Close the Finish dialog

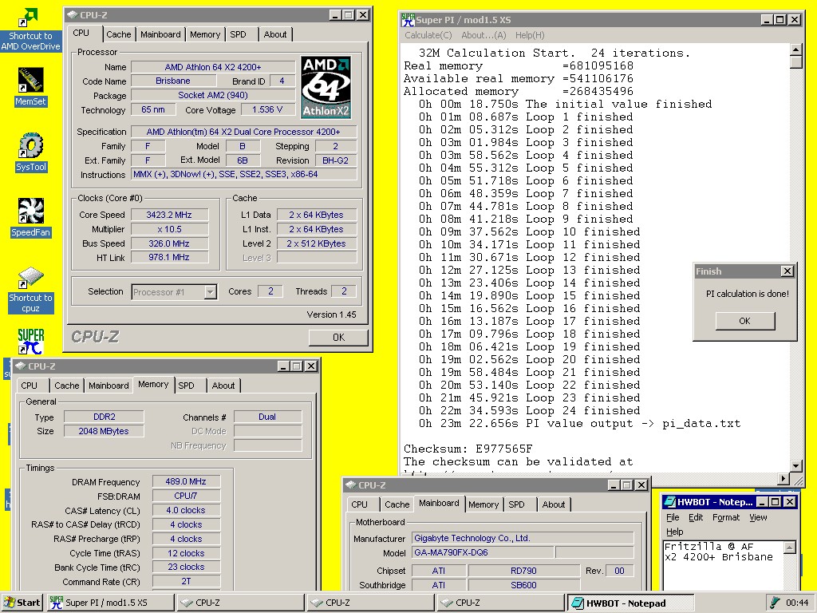pyautogui.click(x=787, y=271)
